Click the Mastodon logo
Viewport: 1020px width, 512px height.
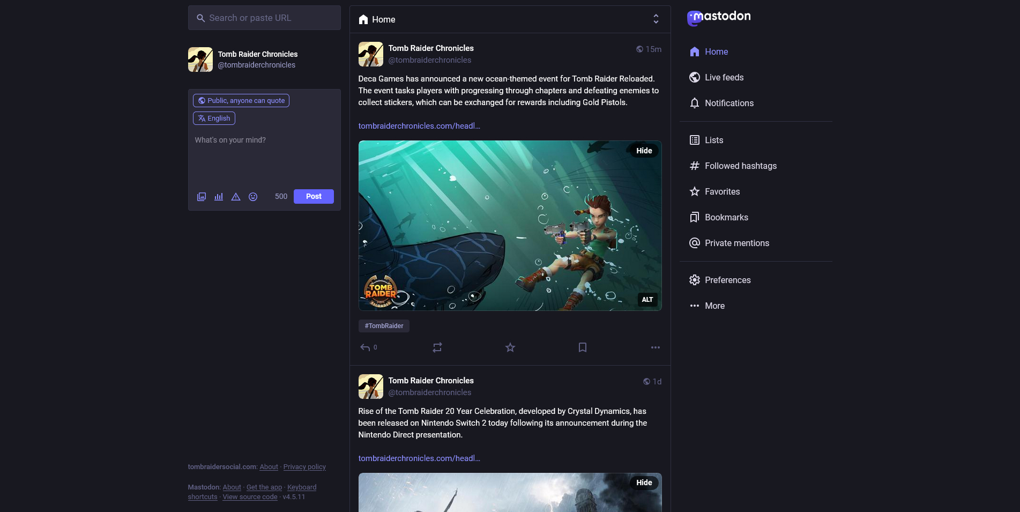(719, 18)
